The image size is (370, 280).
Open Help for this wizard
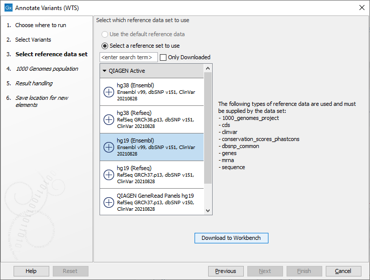pyautogui.click(x=31, y=271)
